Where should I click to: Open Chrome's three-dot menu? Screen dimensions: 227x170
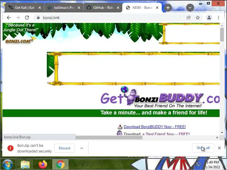[218, 18]
